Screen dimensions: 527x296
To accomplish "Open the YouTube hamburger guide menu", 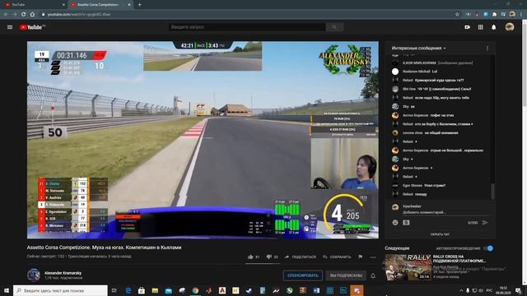I will tap(10, 27).
